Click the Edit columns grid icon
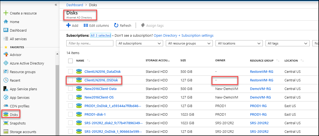The image size is (319, 136). 86,25
